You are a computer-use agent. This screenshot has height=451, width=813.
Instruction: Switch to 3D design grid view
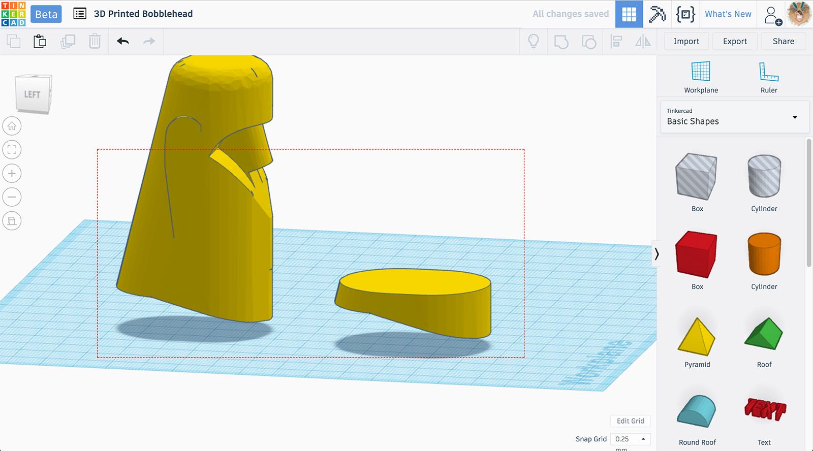coord(629,14)
